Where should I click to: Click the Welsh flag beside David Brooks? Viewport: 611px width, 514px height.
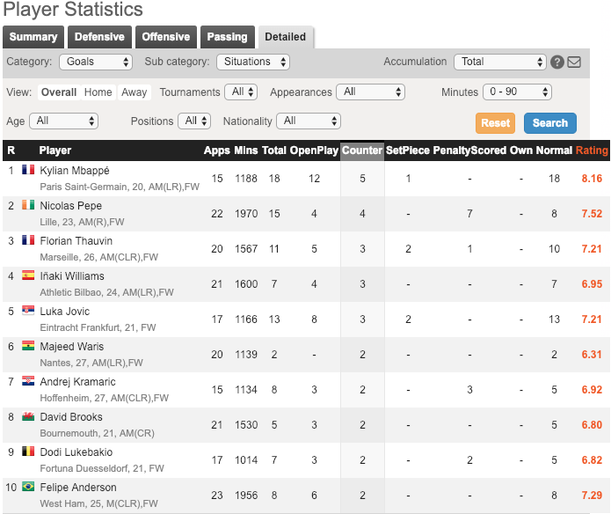point(28,417)
